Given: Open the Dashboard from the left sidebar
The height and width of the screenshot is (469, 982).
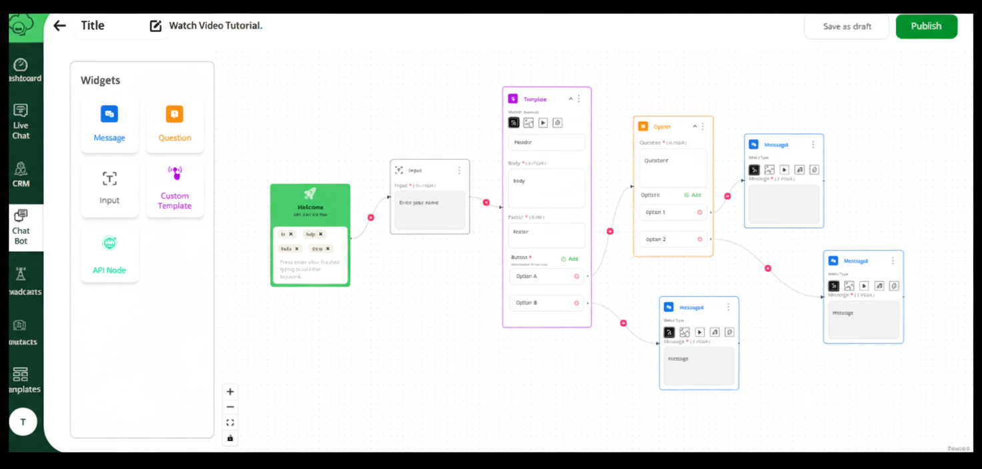Looking at the screenshot, I should tap(21, 70).
